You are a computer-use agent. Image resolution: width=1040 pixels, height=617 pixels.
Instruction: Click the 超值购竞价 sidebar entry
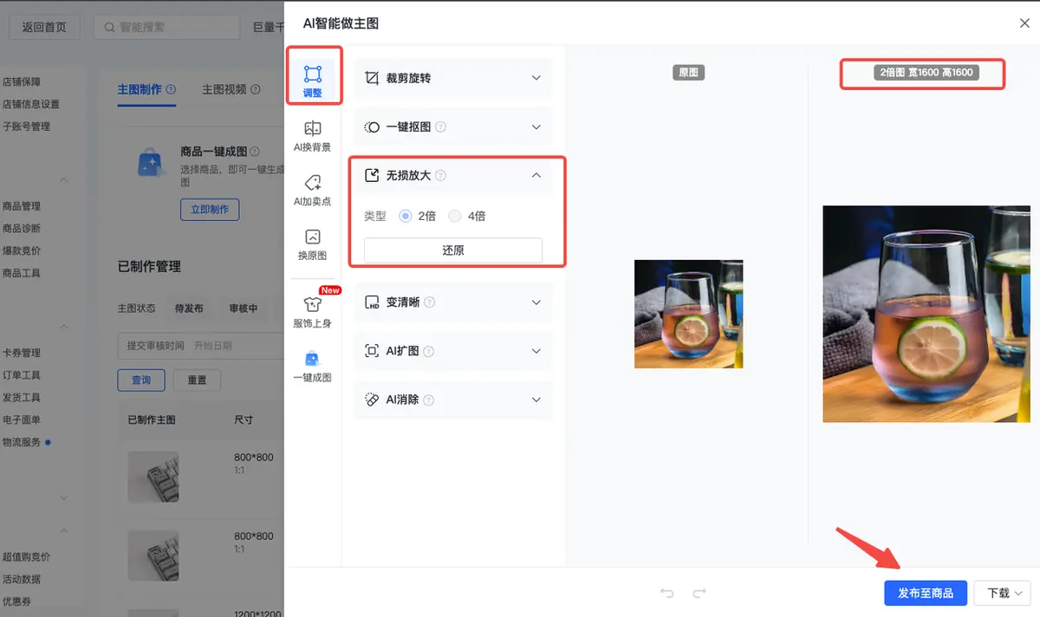click(x=26, y=557)
